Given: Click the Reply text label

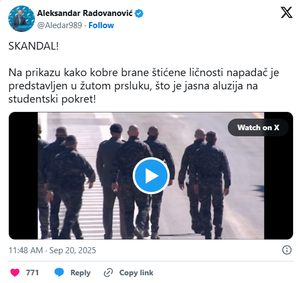Looking at the screenshot, I should pos(81,273).
